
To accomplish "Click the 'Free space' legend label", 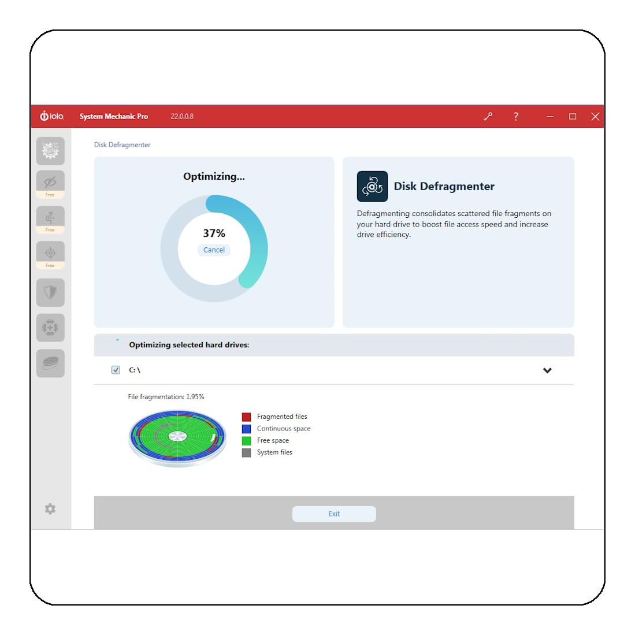I will [x=273, y=440].
